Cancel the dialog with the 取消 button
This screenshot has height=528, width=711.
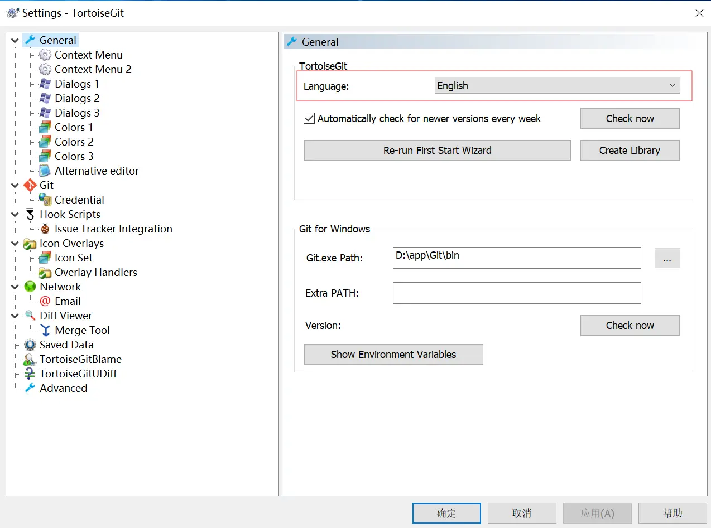522,514
